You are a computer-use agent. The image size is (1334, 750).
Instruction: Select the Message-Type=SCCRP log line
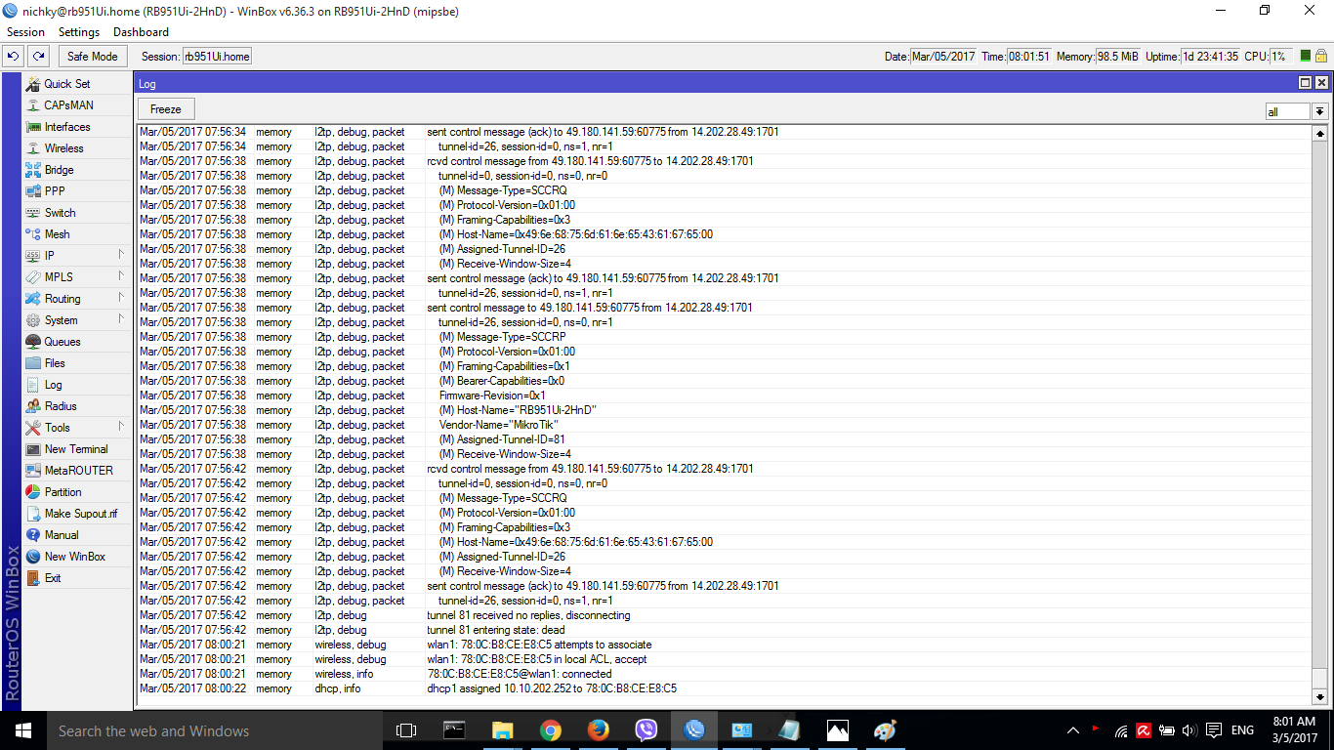pyautogui.click(x=724, y=337)
